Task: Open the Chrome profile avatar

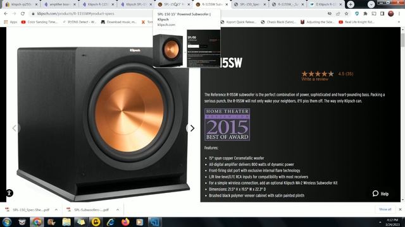Action: pyautogui.click(x=391, y=14)
